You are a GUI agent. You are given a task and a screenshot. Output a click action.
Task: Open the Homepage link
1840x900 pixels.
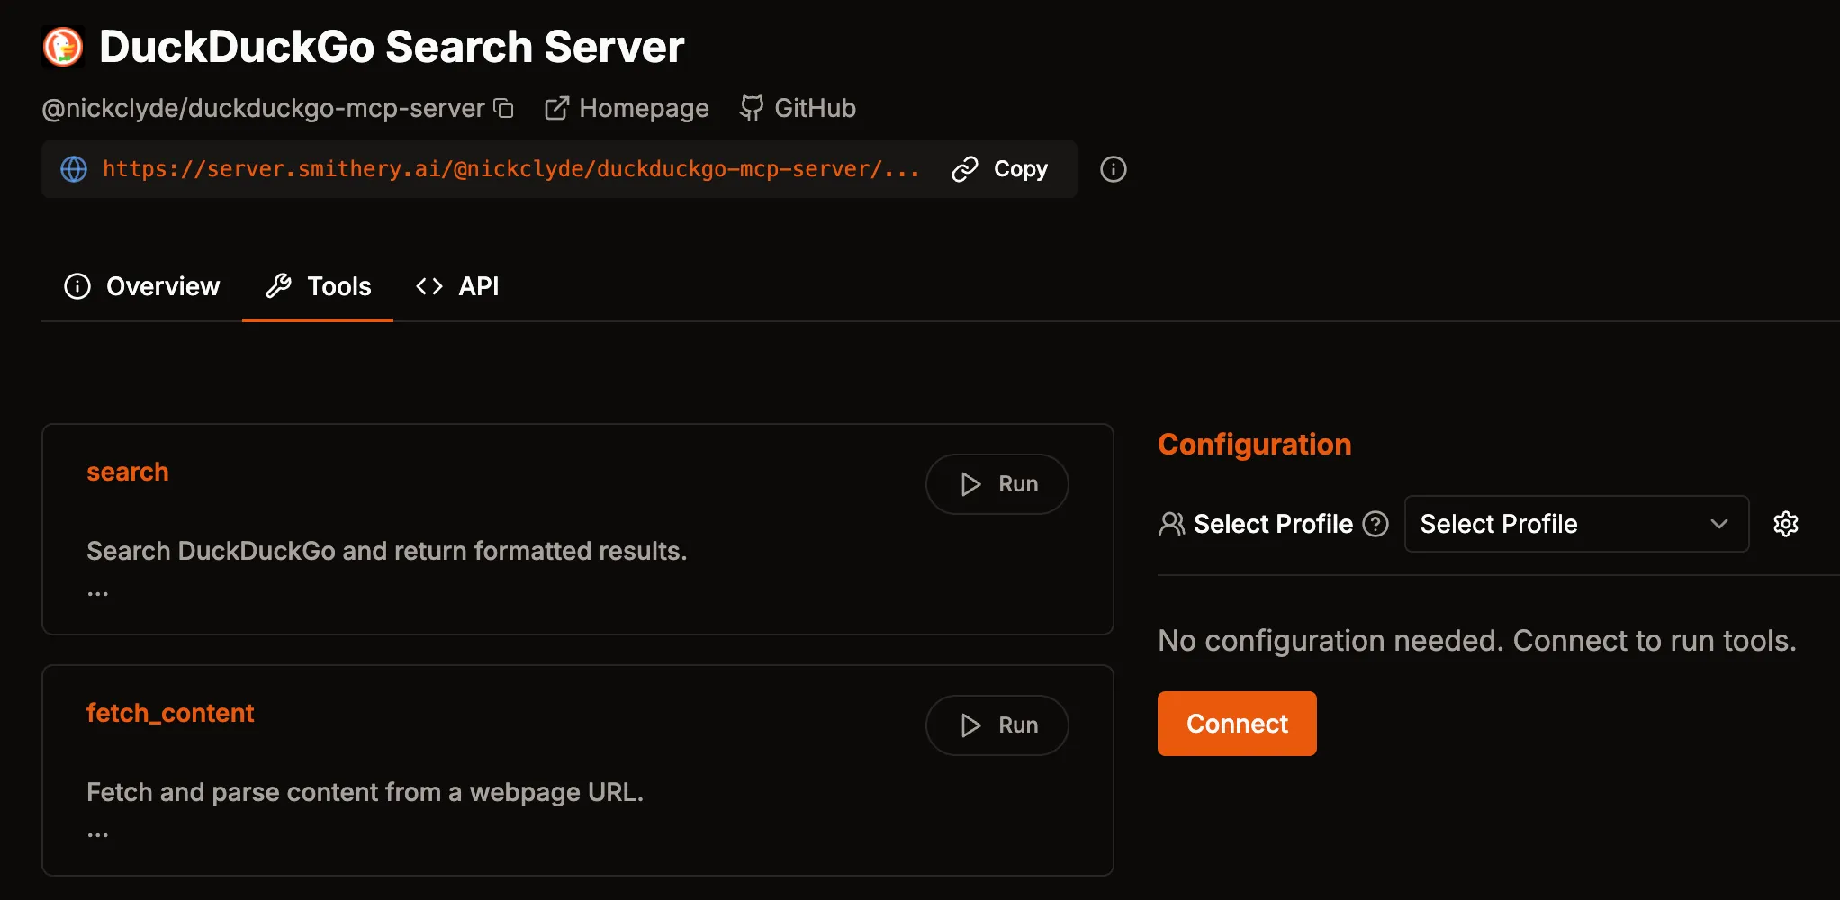tap(627, 109)
